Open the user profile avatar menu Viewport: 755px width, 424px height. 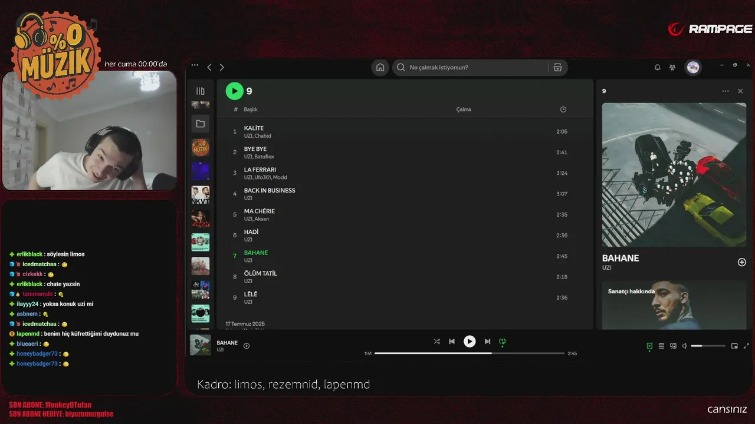693,67
